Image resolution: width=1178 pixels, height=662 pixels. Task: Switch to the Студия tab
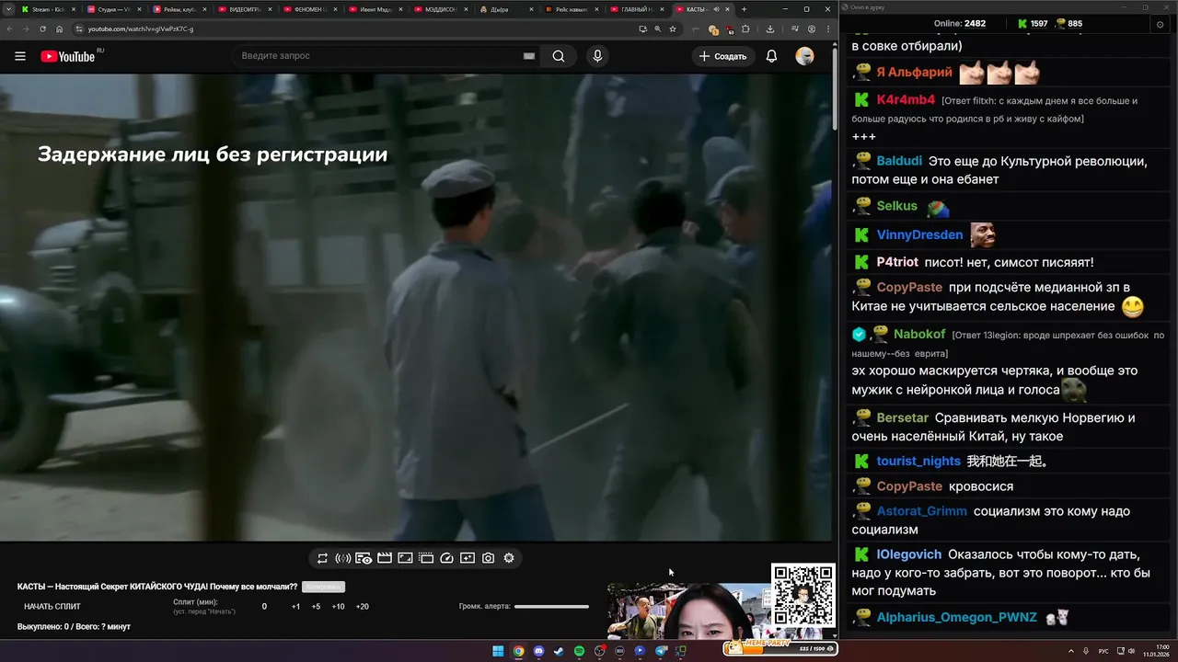(116, 9)
